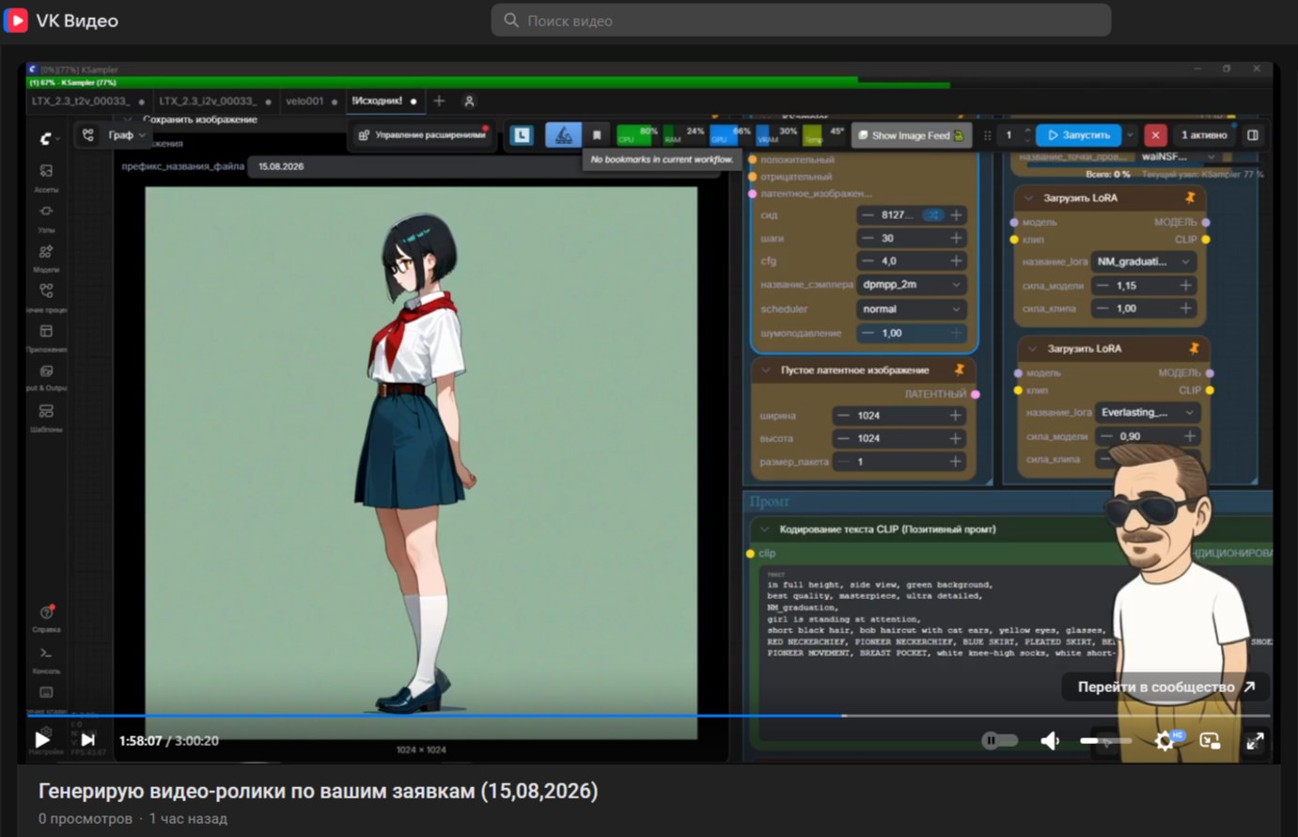This screenshot has width=1298, height=837.
Task: Click the clock L toolbar icon
Action: 522,135
